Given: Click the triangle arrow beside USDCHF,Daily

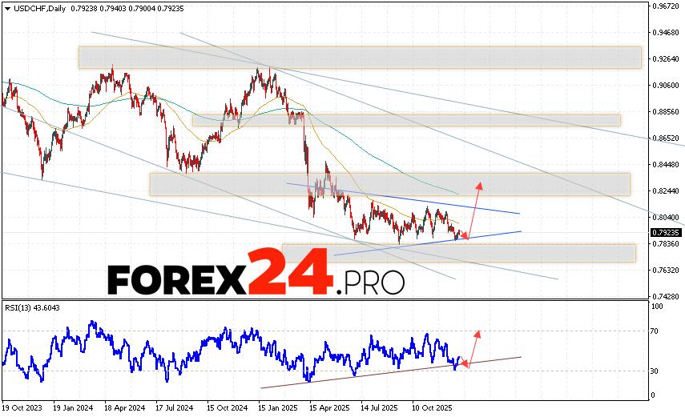Looking at the screenshot, I should (6, 8).
